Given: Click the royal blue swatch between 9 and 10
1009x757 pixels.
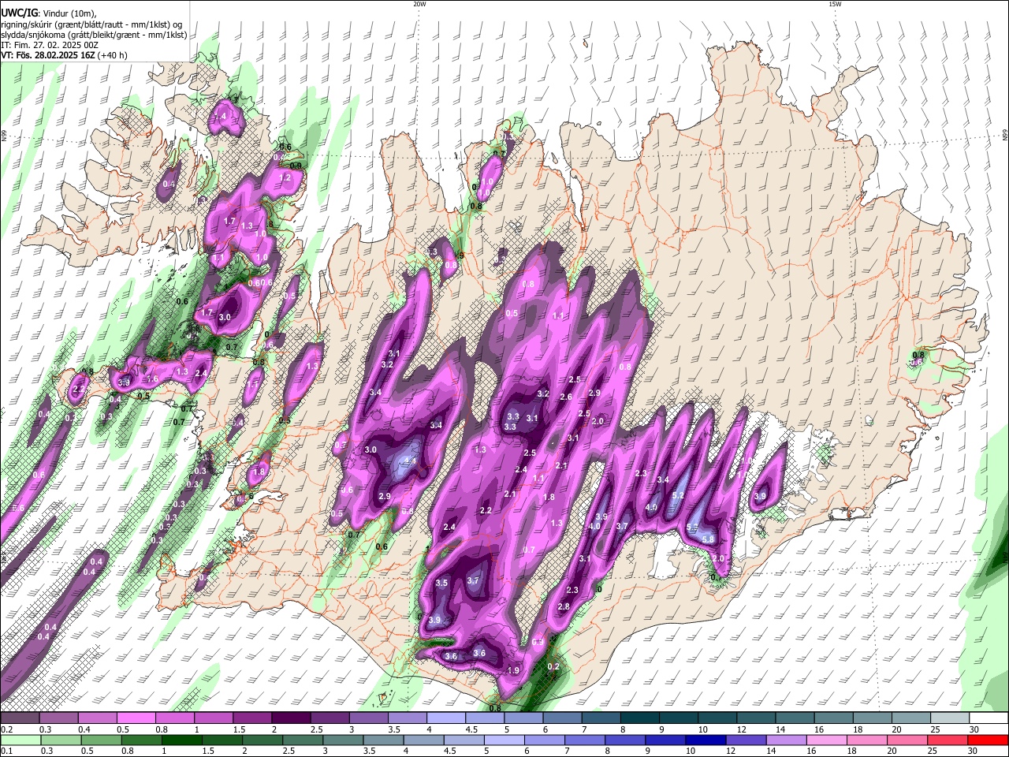Looking at the screenshot, I should pyautogui.click(x=665, y=740).
